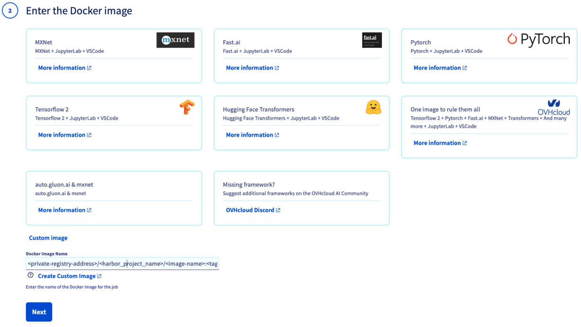Open the Create Custom Image link
The image size is (581, 327).
click(x=69, y=276)
